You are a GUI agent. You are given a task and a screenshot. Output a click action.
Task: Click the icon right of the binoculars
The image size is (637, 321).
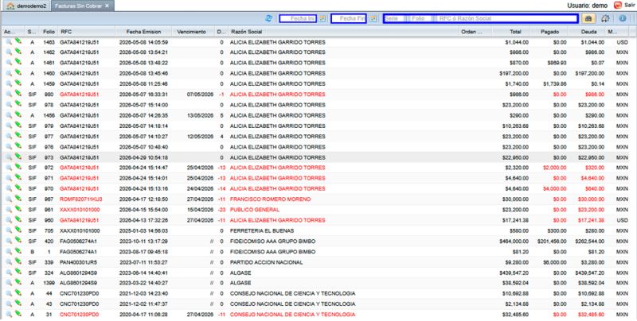605,18
